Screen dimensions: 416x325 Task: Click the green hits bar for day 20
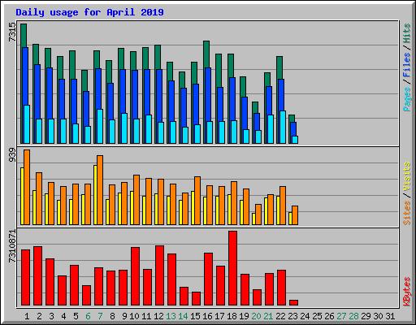[x=255, y=107]
